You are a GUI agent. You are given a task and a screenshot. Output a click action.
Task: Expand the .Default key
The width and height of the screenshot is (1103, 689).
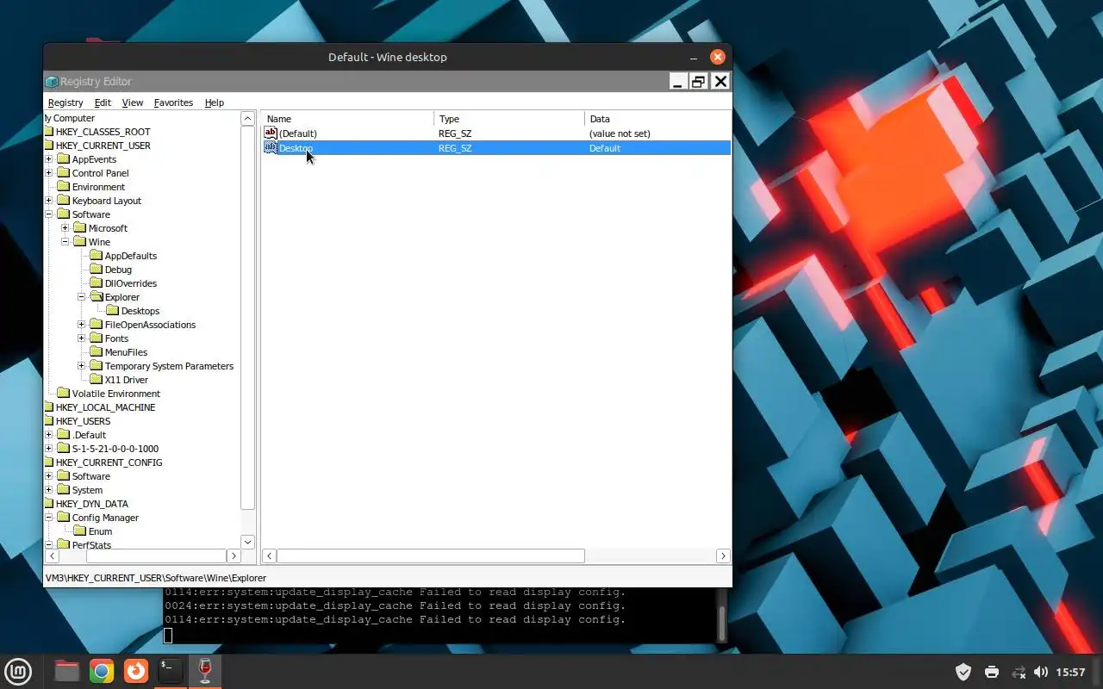[x=49, y=435]
